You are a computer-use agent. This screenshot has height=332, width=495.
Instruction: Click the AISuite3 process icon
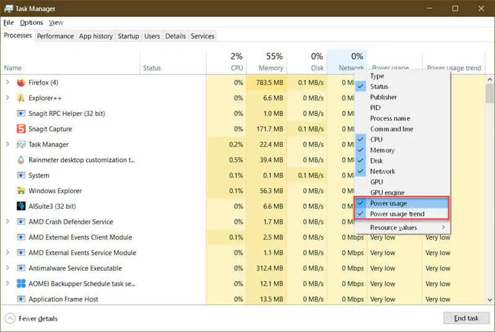(x=21, y=206)
